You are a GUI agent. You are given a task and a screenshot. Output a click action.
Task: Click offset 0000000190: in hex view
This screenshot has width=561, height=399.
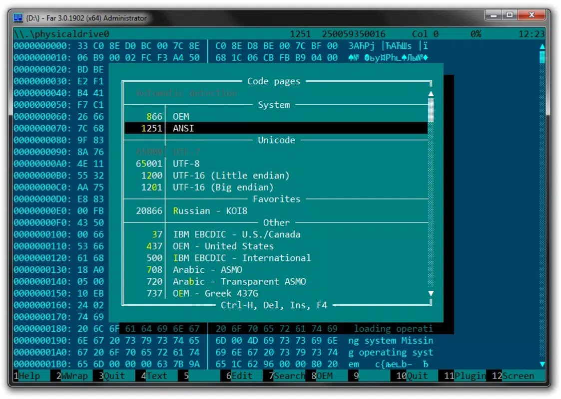(42, 341)
